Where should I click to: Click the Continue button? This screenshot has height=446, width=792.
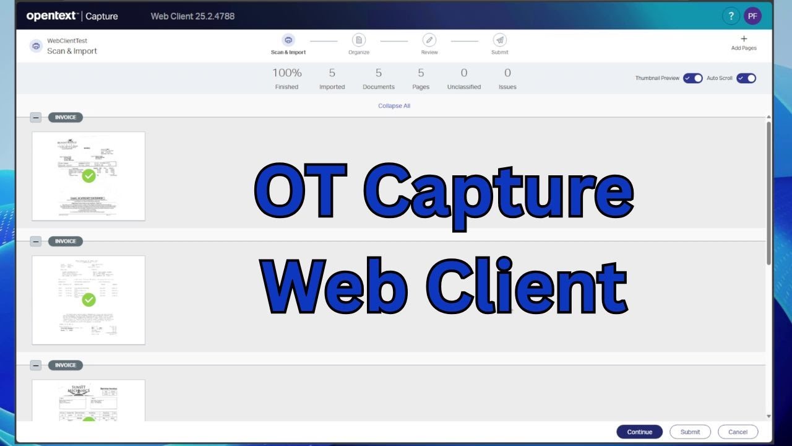point(640,432)
